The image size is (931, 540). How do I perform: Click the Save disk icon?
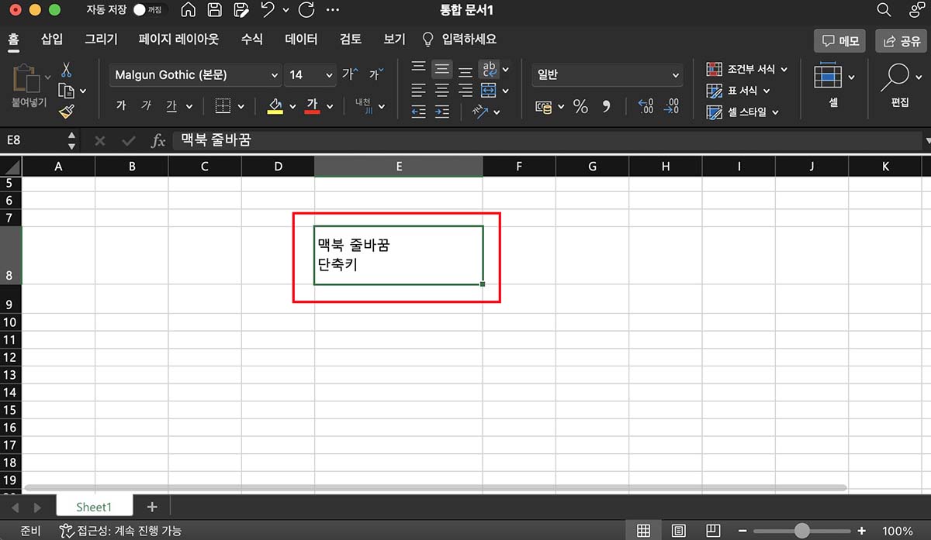[x=215, y=10]
